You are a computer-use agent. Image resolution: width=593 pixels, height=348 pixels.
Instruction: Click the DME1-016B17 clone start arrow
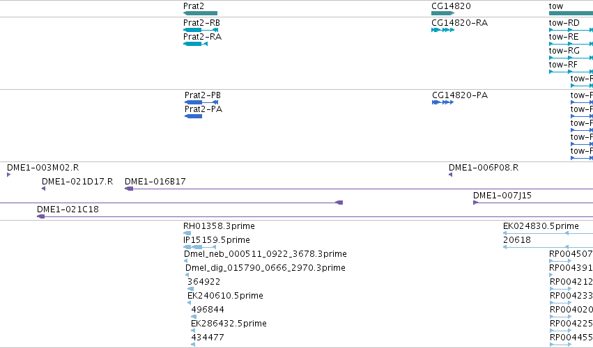(129, 189)
